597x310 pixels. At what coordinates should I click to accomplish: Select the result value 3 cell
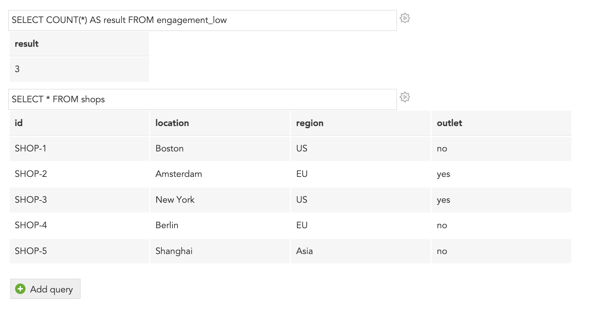(79, 69)
